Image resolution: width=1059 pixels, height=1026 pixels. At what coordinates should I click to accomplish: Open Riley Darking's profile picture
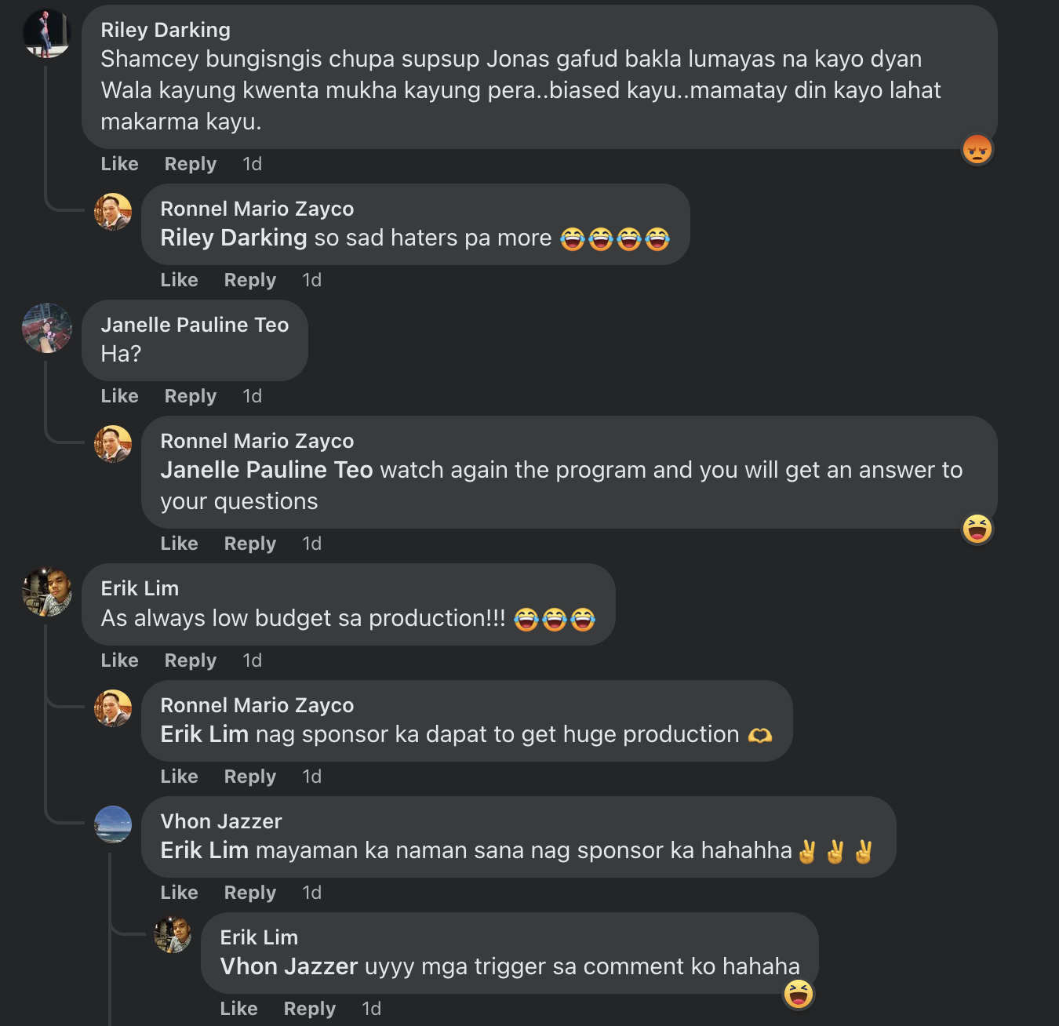coord(47,34)
